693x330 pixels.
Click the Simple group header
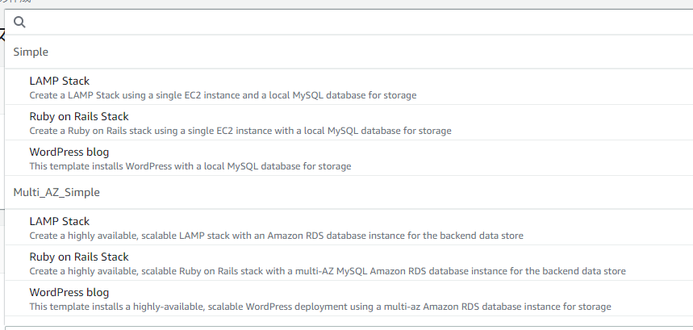31,52
